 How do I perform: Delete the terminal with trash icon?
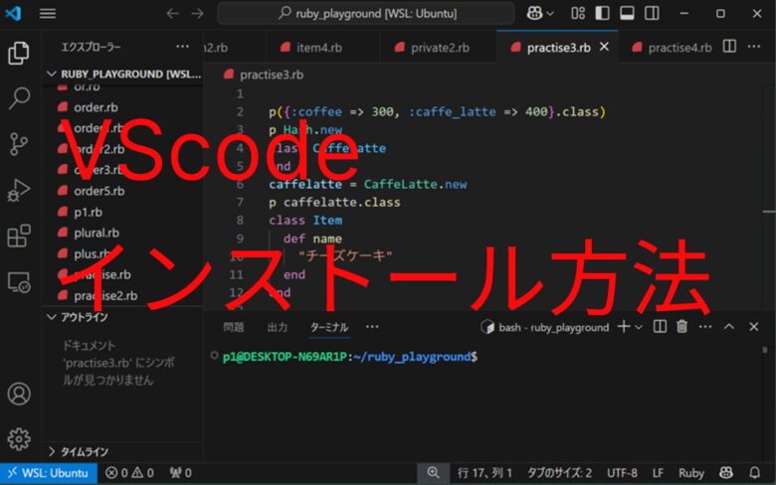pyautogui.click(x=681, y=326)
